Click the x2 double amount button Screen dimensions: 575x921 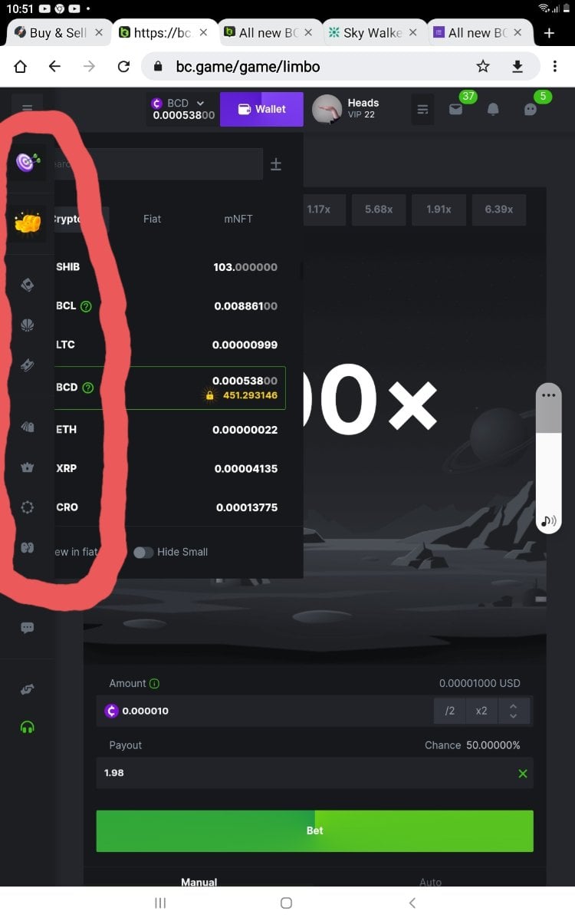pos(481,711)
